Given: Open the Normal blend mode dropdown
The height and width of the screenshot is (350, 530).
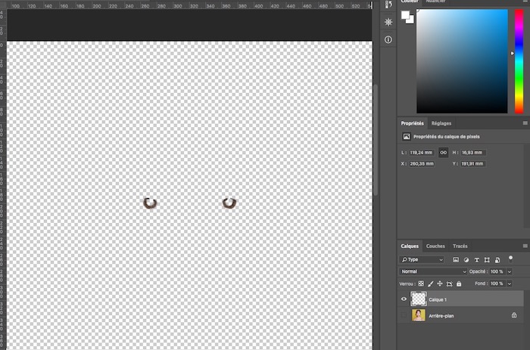Looking at the screenshot, I should [433, 271].
